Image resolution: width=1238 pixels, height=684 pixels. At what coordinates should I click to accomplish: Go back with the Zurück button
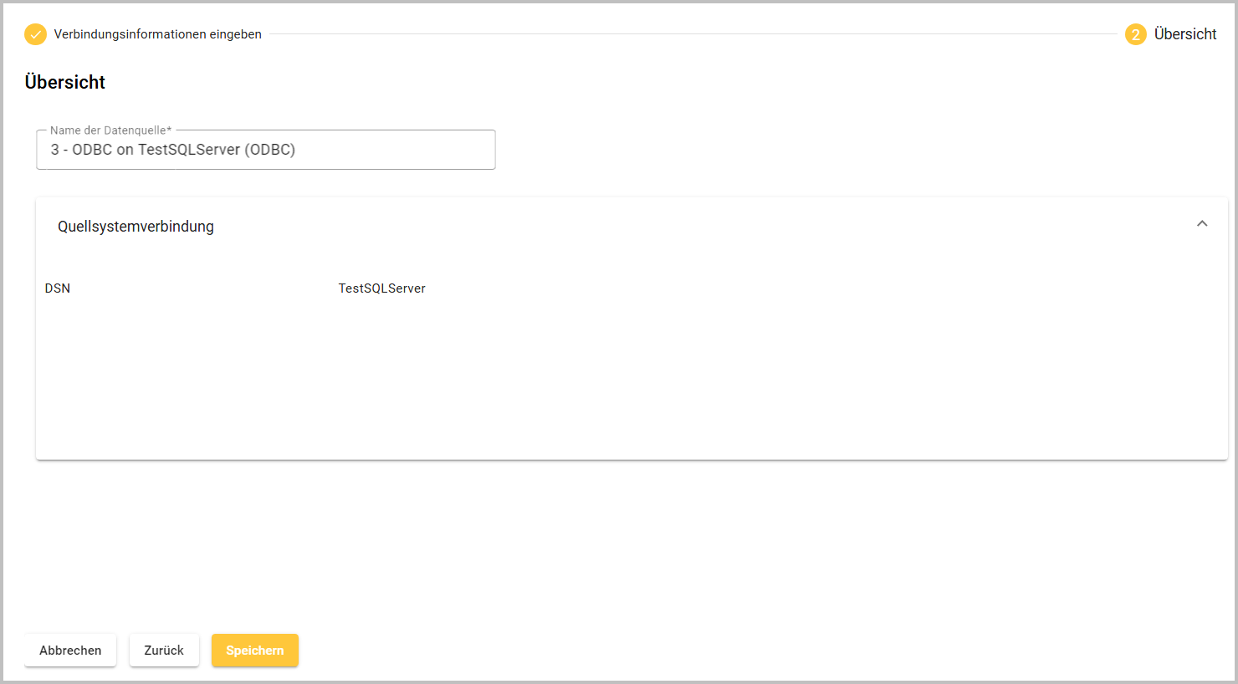(164, 651)
